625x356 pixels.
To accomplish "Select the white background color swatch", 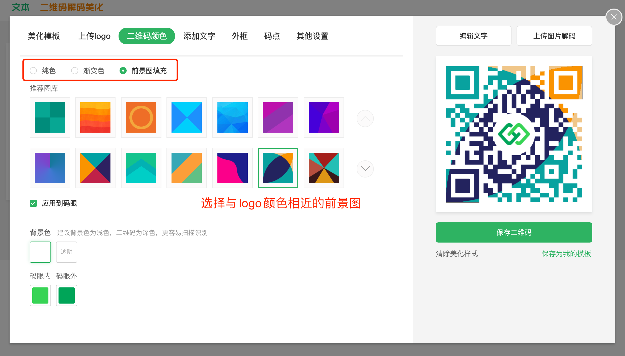I will coord(40,252).
